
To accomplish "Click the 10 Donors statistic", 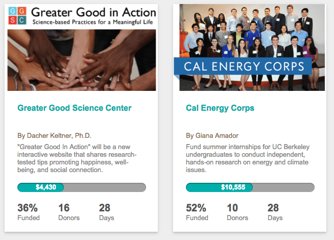I will [237, 212].
